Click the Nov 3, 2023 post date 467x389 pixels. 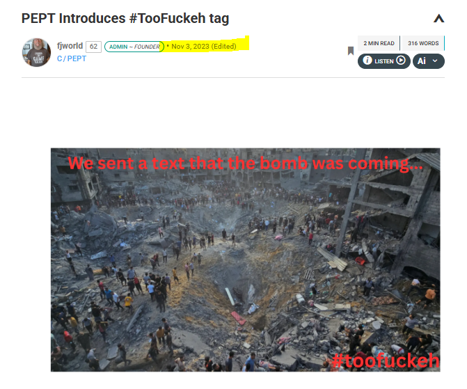[x=190, y=47]
